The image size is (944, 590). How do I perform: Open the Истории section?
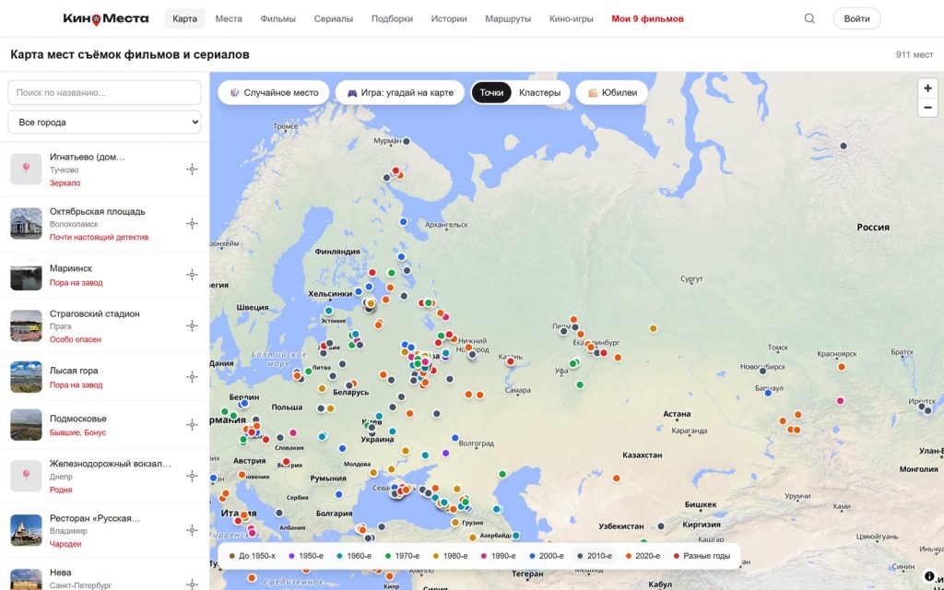(449, 18)
